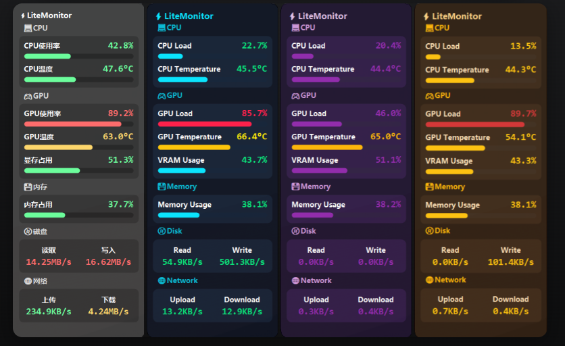Click the orange Memory floppy icon

tap(430, 187)
